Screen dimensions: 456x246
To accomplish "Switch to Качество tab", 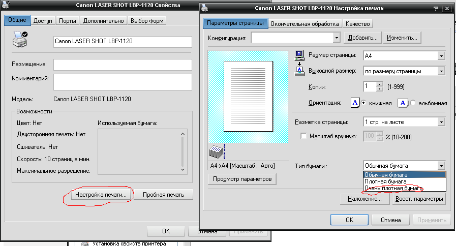I will (x=358, y=24).
